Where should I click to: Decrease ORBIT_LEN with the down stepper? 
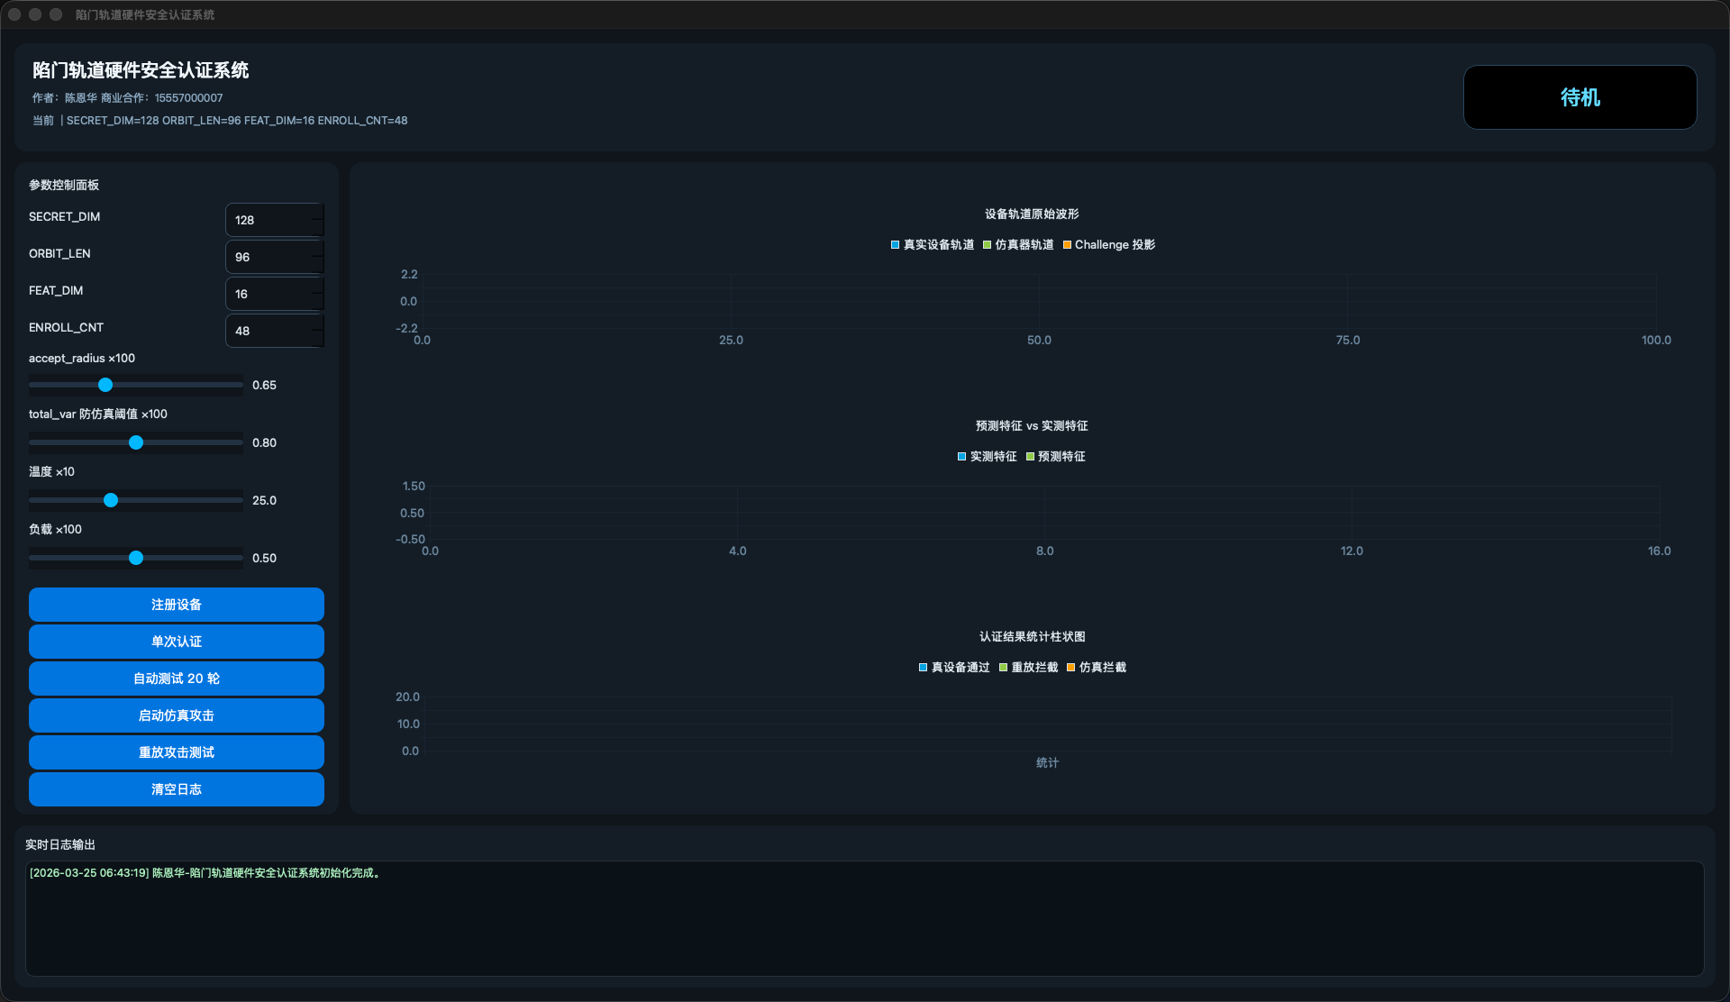[x=317, y=265]
